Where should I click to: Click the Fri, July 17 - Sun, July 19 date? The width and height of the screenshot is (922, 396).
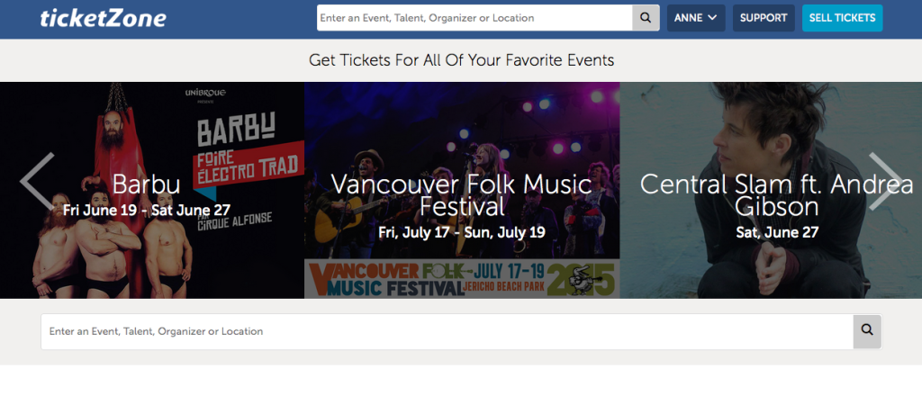[462, 232]
